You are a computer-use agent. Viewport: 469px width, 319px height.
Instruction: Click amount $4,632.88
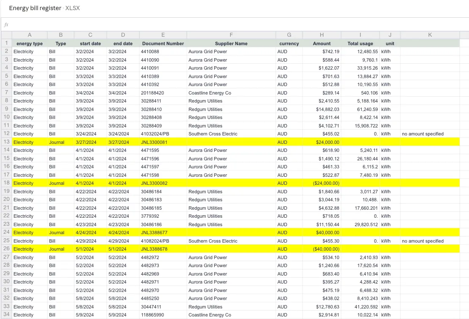point(322,208)
